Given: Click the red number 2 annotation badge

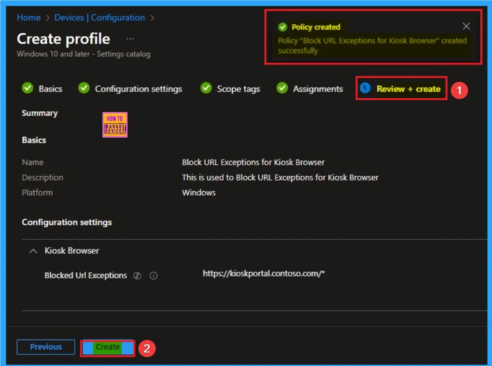Looking at the screenshot, I should coord(146,348).
